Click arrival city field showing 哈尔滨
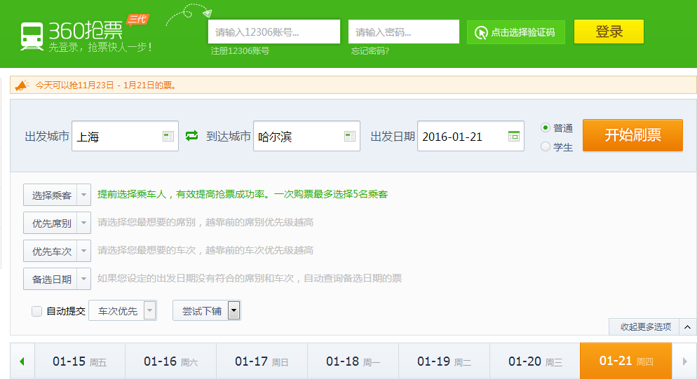Screen dimensions: 697x379 [306, 136]
